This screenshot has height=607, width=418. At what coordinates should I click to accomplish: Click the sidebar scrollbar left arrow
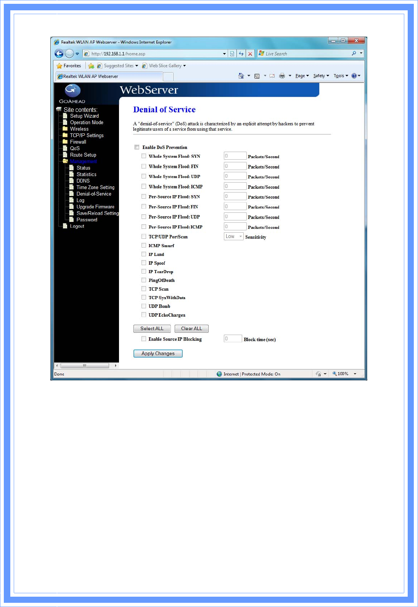click(57, 366)
